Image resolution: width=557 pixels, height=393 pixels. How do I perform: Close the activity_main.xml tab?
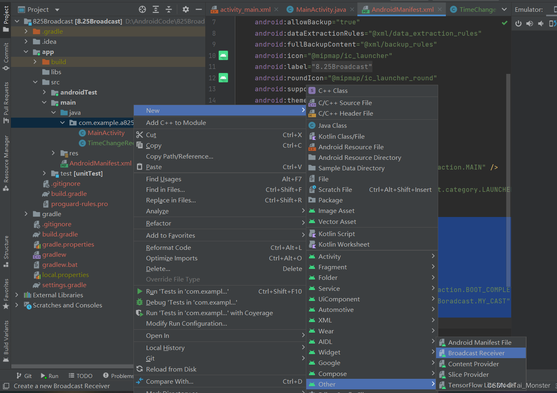276,9
